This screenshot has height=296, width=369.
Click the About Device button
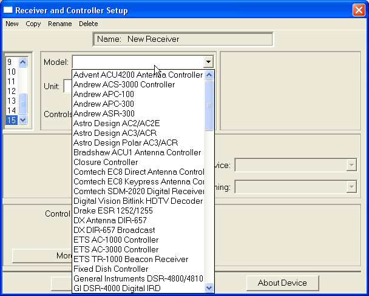coord(282,283)
